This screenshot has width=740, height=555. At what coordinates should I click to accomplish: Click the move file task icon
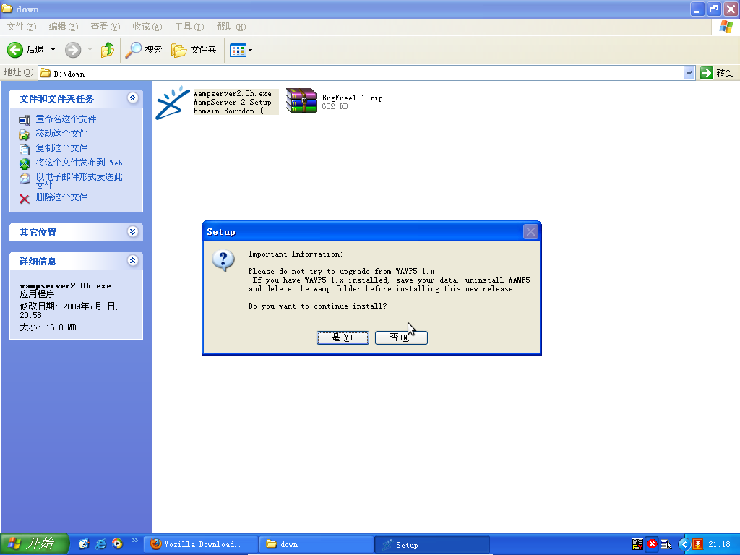25,135
